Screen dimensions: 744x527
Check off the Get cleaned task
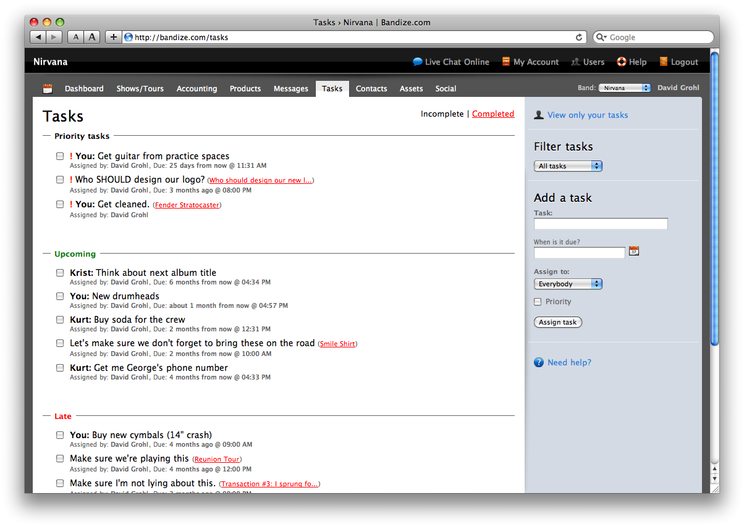tap(60, 204)
